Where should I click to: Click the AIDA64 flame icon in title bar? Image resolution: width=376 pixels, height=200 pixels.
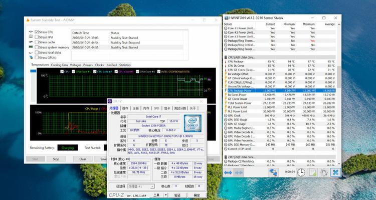(28, 20)
